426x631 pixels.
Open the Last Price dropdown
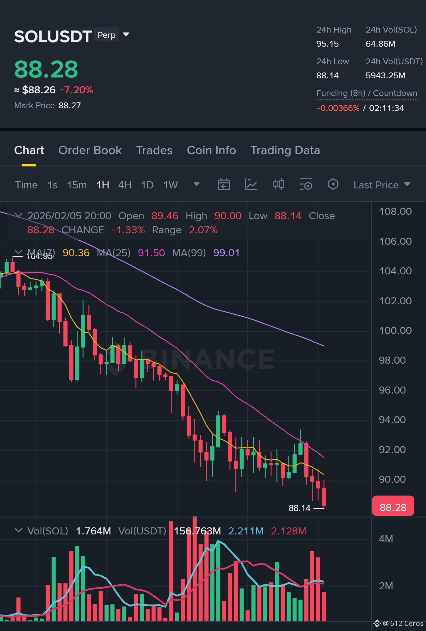point(382,185)
